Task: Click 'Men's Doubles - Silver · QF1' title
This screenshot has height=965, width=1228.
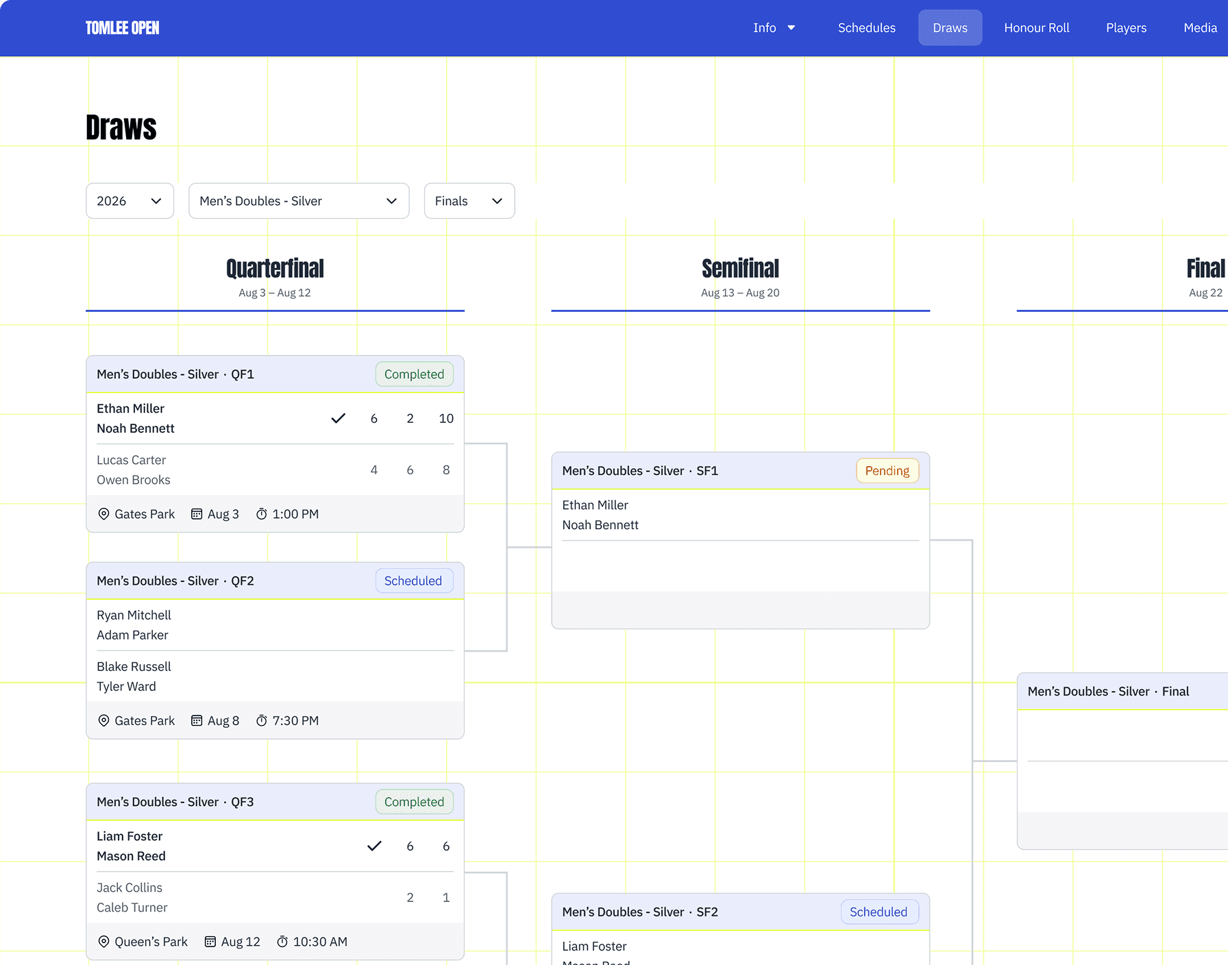Action: coord(175,374)
